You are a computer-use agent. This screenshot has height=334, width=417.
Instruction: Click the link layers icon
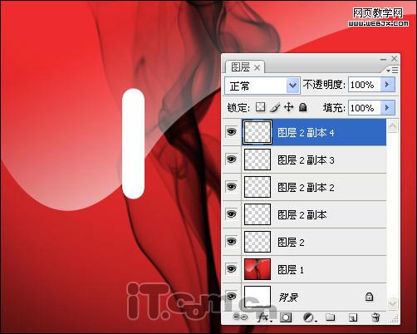point(240,317)
